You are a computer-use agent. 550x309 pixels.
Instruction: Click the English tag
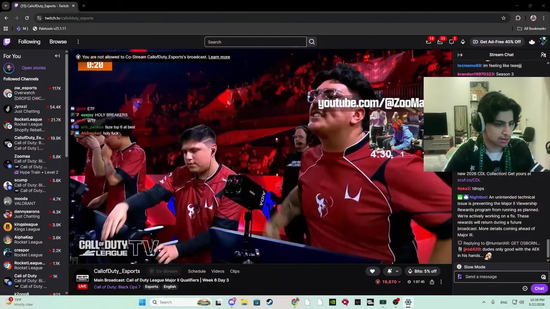(x=170, y=287)
